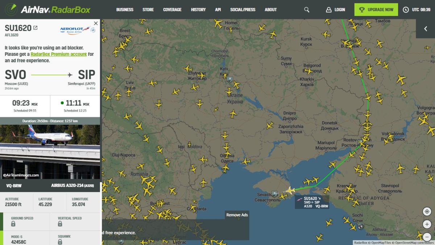Open the Business menu
The height and width of the screenshot is (245, 435).
pyautogui.click(x=125, y=10)
